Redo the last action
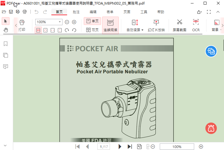This screenshot has height=150, width=224. click(45, 12)
